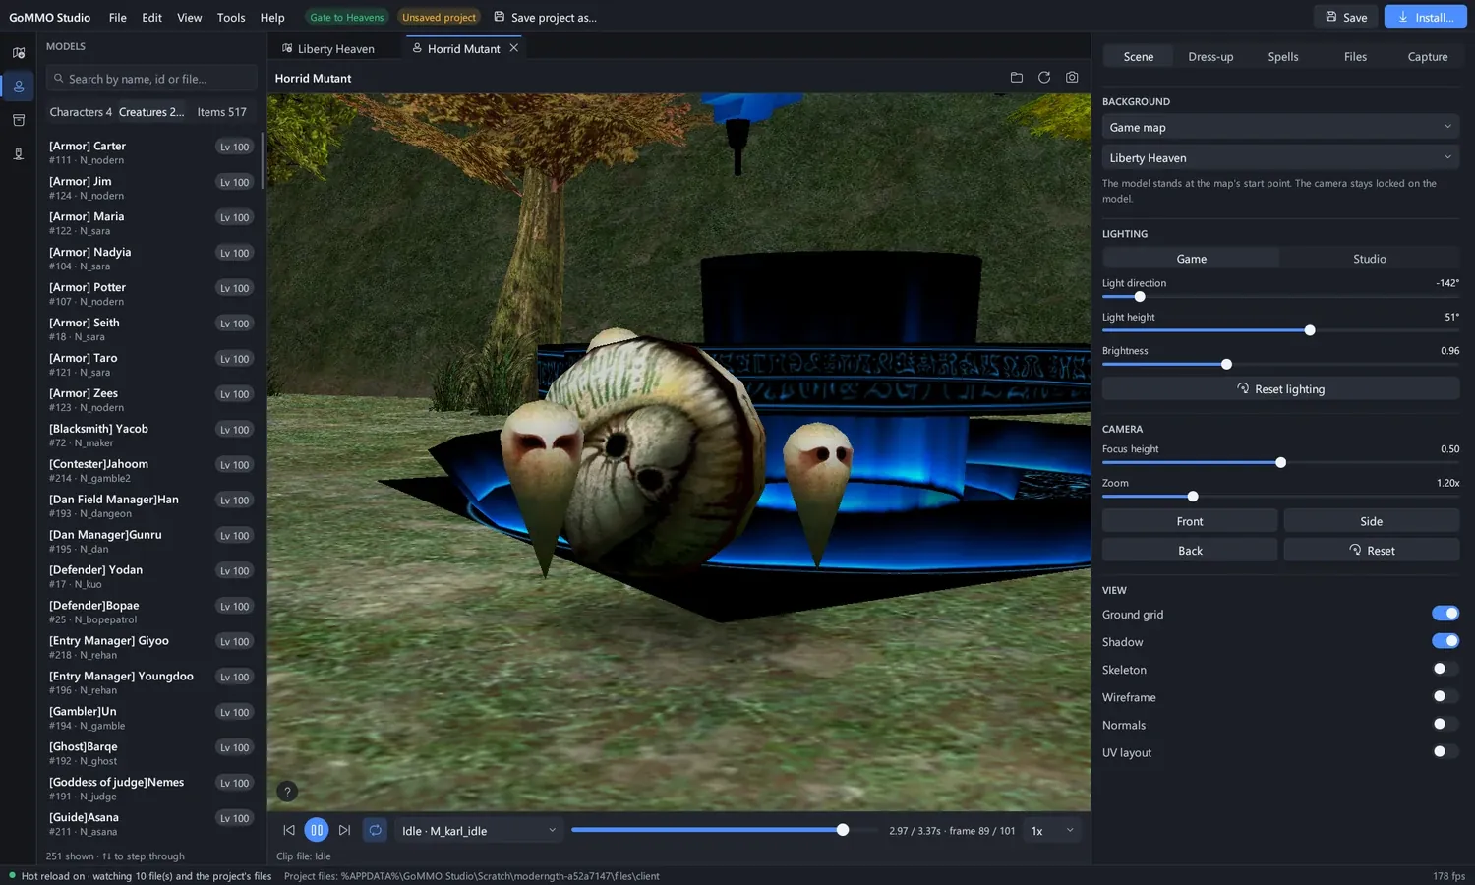Image resolution: width=1475 pixels, height=885 pixels.
Task: Select [Blacksmith] Yacob in model list
Action: [x=151, y=436]
